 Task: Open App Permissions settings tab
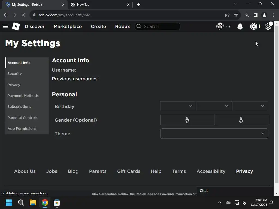click(27, 128)
